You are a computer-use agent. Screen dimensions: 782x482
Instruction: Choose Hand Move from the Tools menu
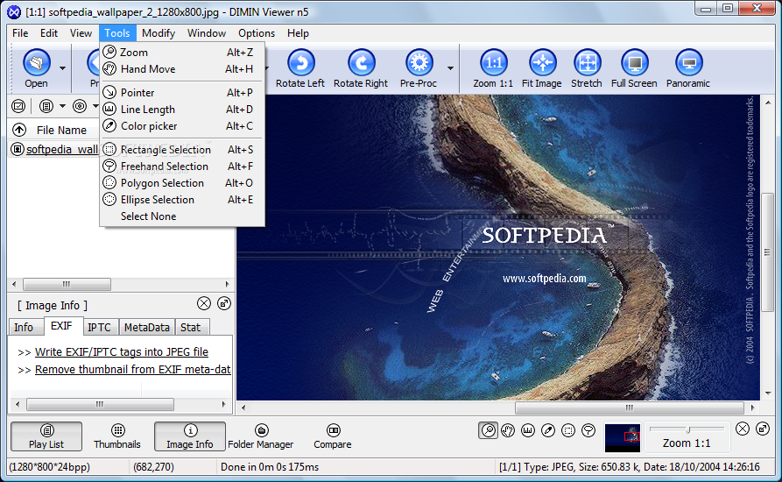[182, 69]
